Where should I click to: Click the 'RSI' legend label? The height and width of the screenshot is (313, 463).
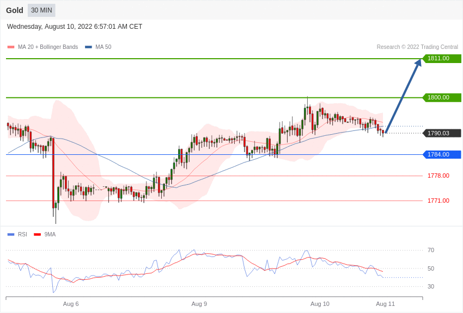coord(22,234)
